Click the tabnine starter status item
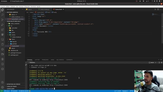 (25, 91)
